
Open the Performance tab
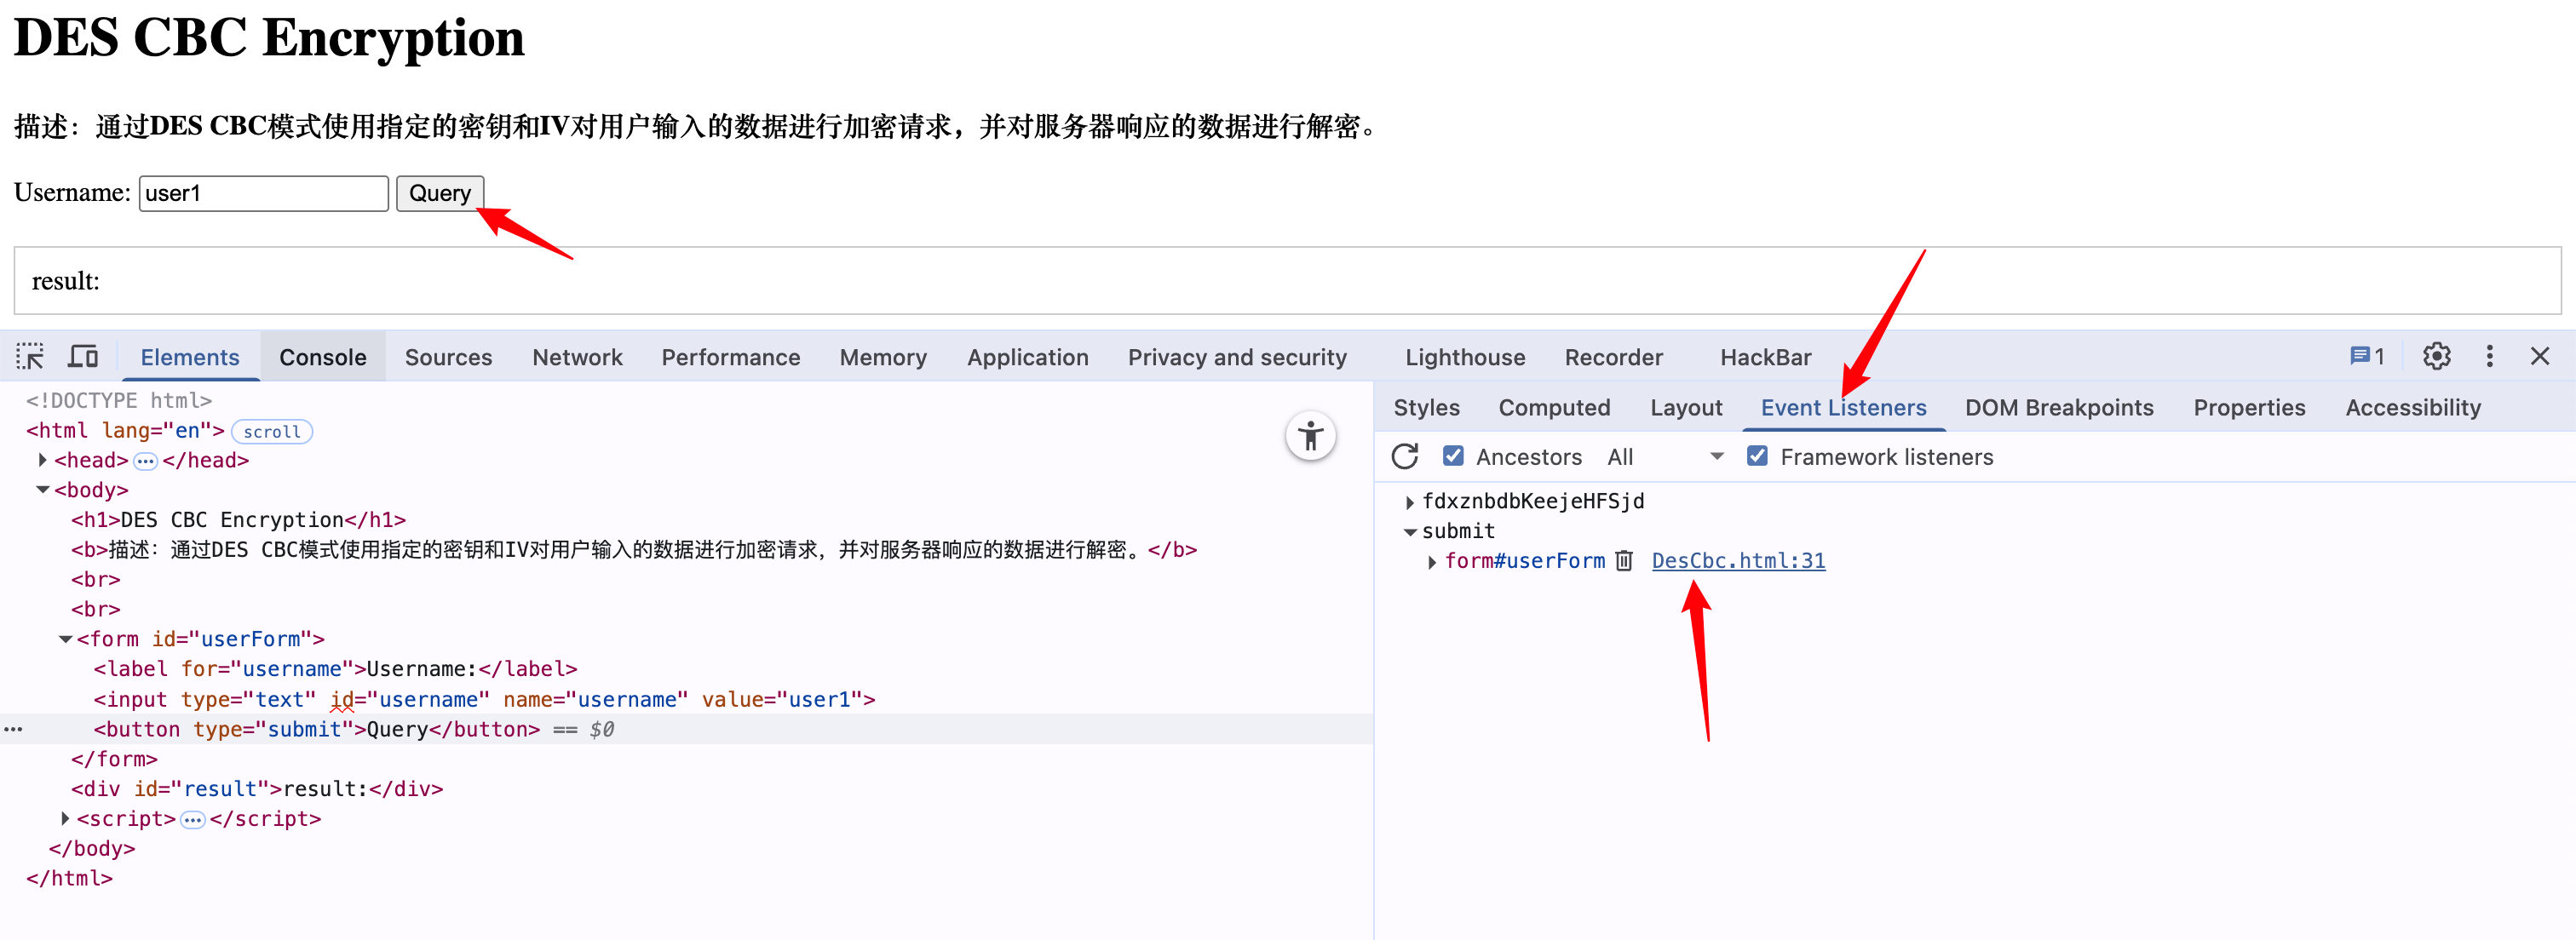pos(730,357)
